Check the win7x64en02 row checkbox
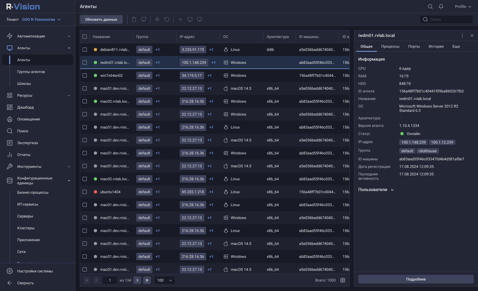Screen dimensions: 478x291 (85, 75)
